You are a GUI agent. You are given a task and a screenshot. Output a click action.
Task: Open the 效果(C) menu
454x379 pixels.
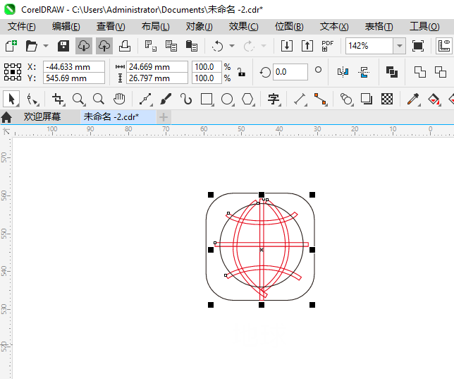point(243,26)
